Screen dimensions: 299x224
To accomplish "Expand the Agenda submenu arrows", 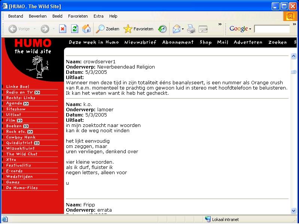I will click(x=26, y=104).
